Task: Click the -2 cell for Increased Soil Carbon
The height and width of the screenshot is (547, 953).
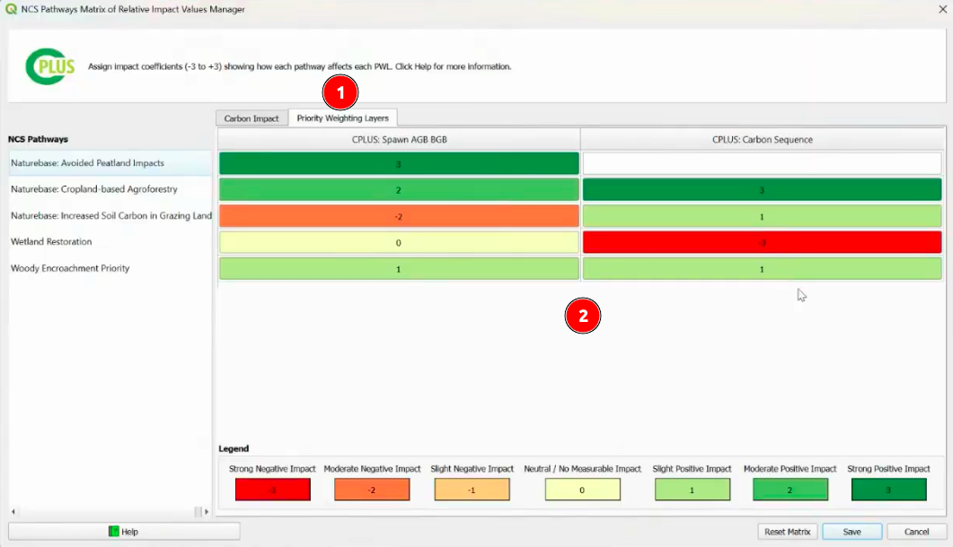Action: tap(398, 216)
